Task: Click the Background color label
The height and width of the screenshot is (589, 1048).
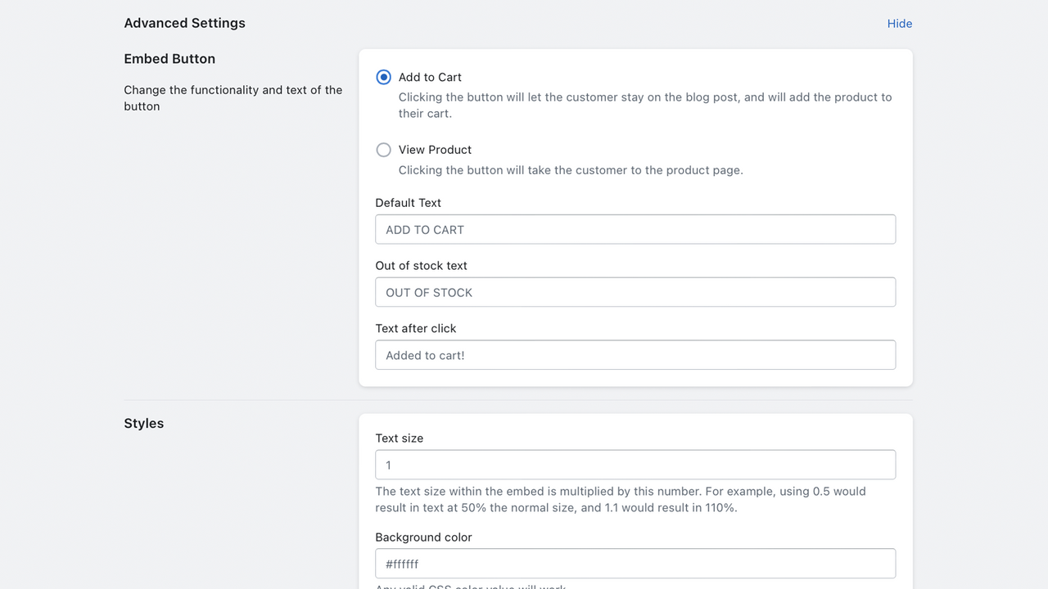Action: click(424, 537)
